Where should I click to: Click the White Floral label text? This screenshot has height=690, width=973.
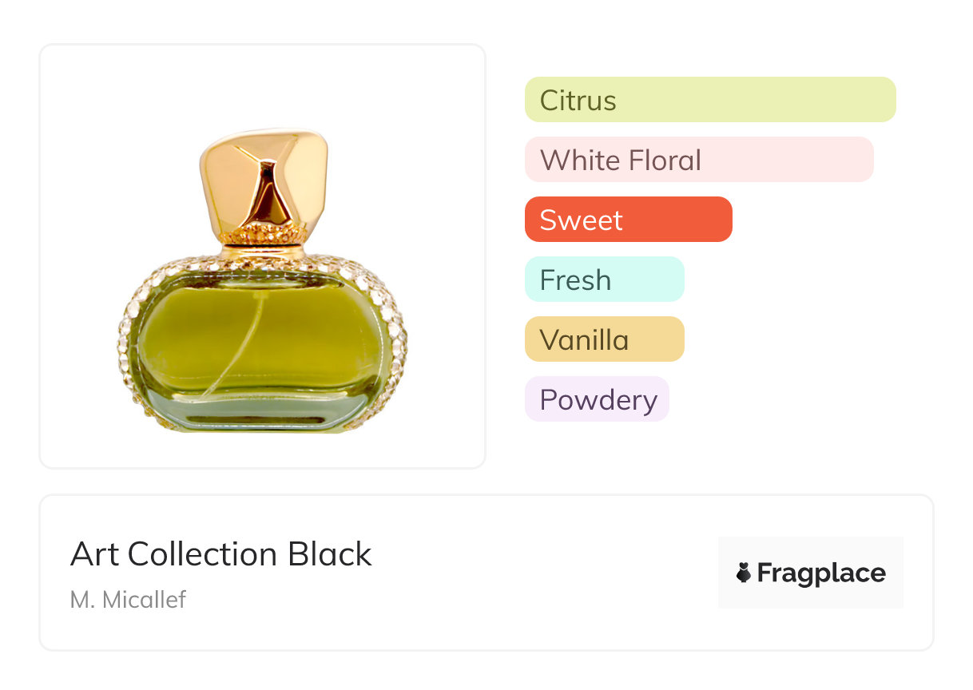click(x=620, y=161)
